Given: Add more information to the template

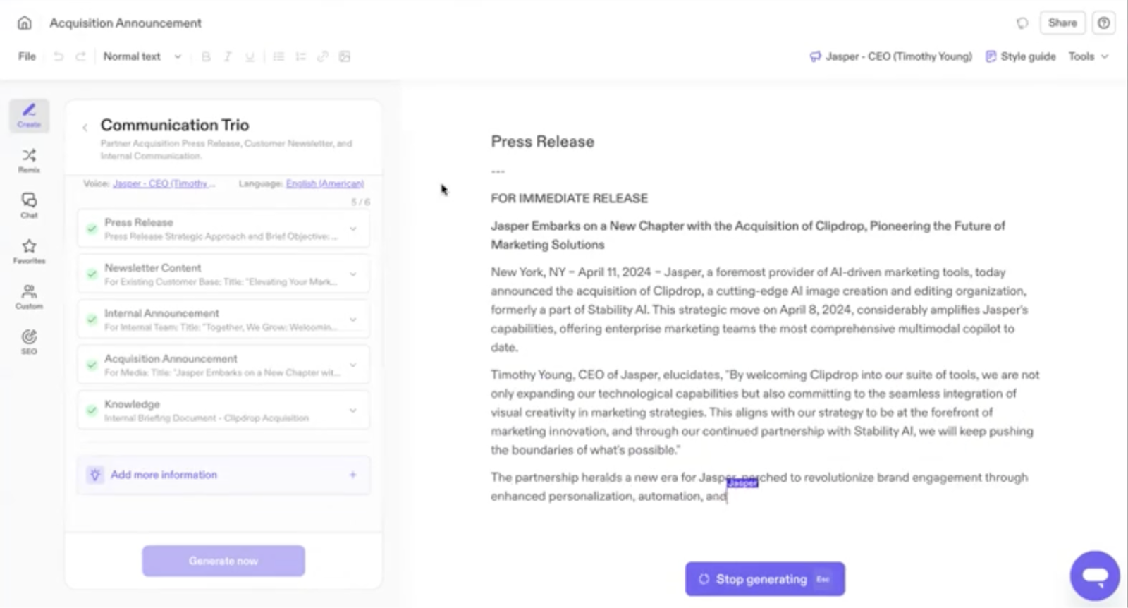Looking at the screenshot, I should 223,475.
